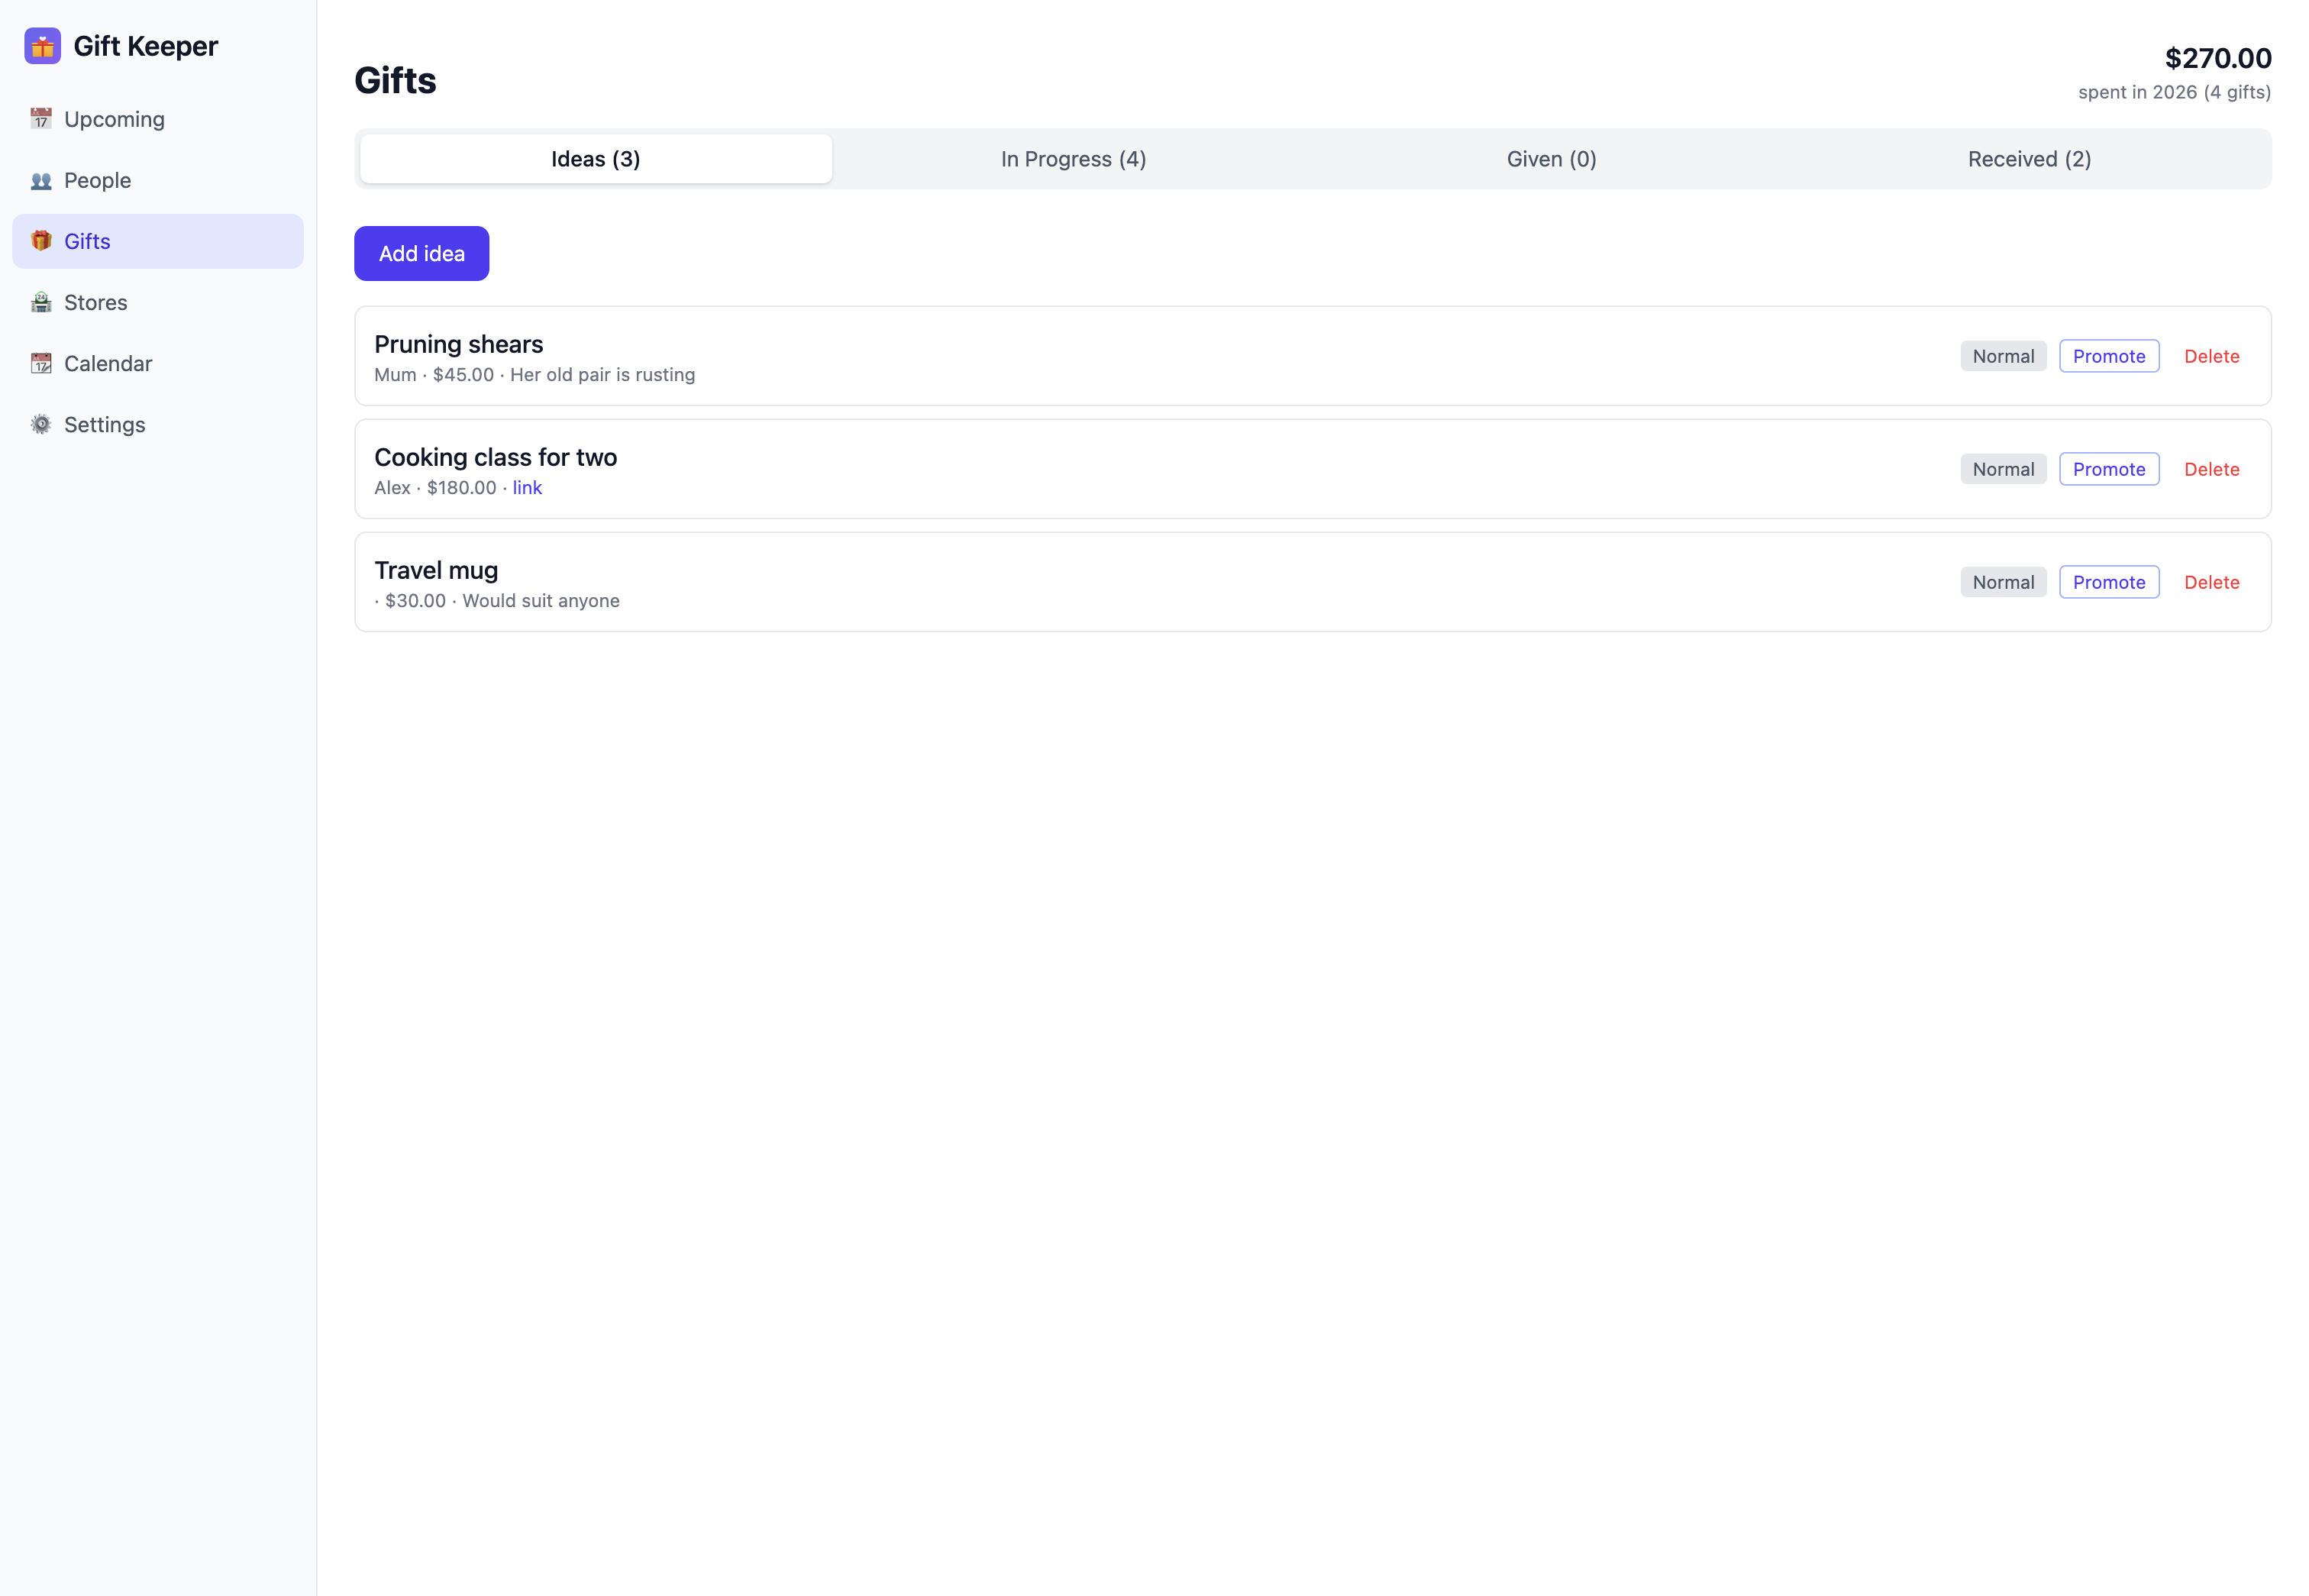Toggle Normal priority on Cooking class
The height and width of the screenshot is (1596, 2309).
click(2003, 469)
